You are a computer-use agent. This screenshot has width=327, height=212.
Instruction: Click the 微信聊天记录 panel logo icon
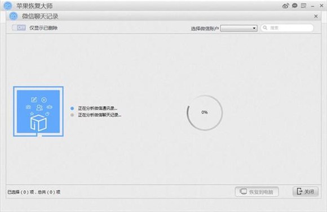click(x=14, y=16)
